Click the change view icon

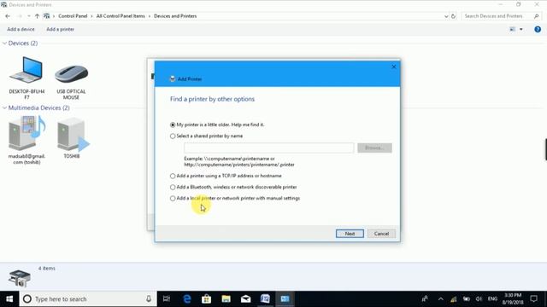pos(512,29)
